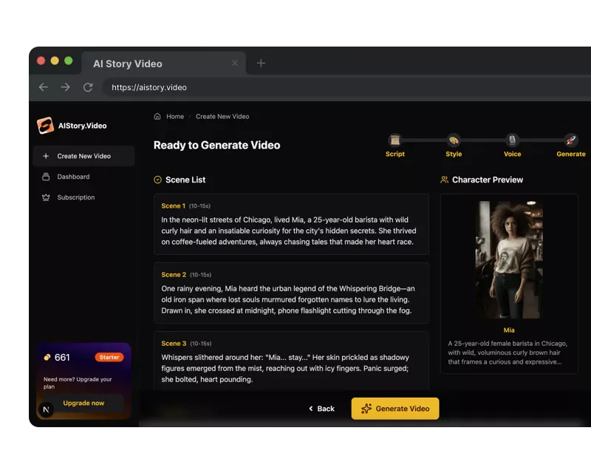The image size is (591, 473).
Task: Click the Generate Video button
Action: pyautogui.click(x=394, y=408)
